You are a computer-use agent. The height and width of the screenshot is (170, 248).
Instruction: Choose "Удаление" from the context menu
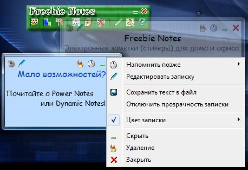pos(140,148)
